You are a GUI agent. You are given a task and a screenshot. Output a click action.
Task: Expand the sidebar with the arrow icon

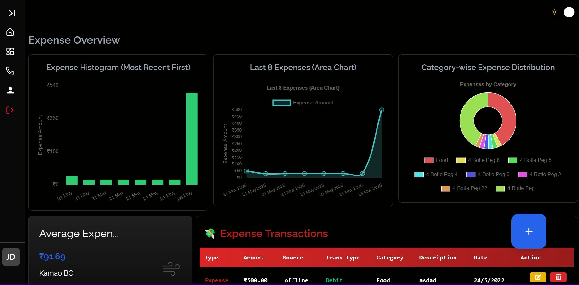12,13
